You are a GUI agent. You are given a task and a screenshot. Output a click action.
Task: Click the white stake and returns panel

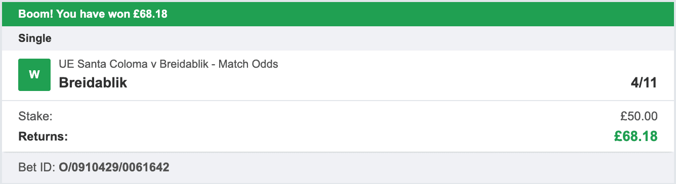(x=338, y=126)
